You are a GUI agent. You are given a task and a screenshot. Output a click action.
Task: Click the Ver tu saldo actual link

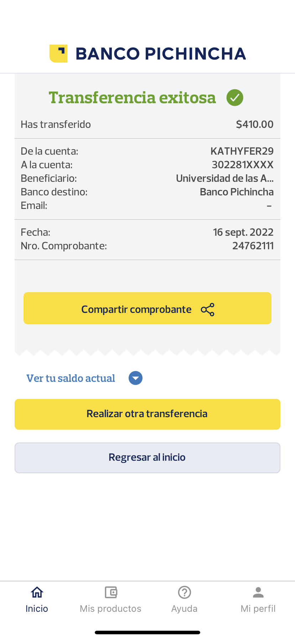click(x=71, y=378)
